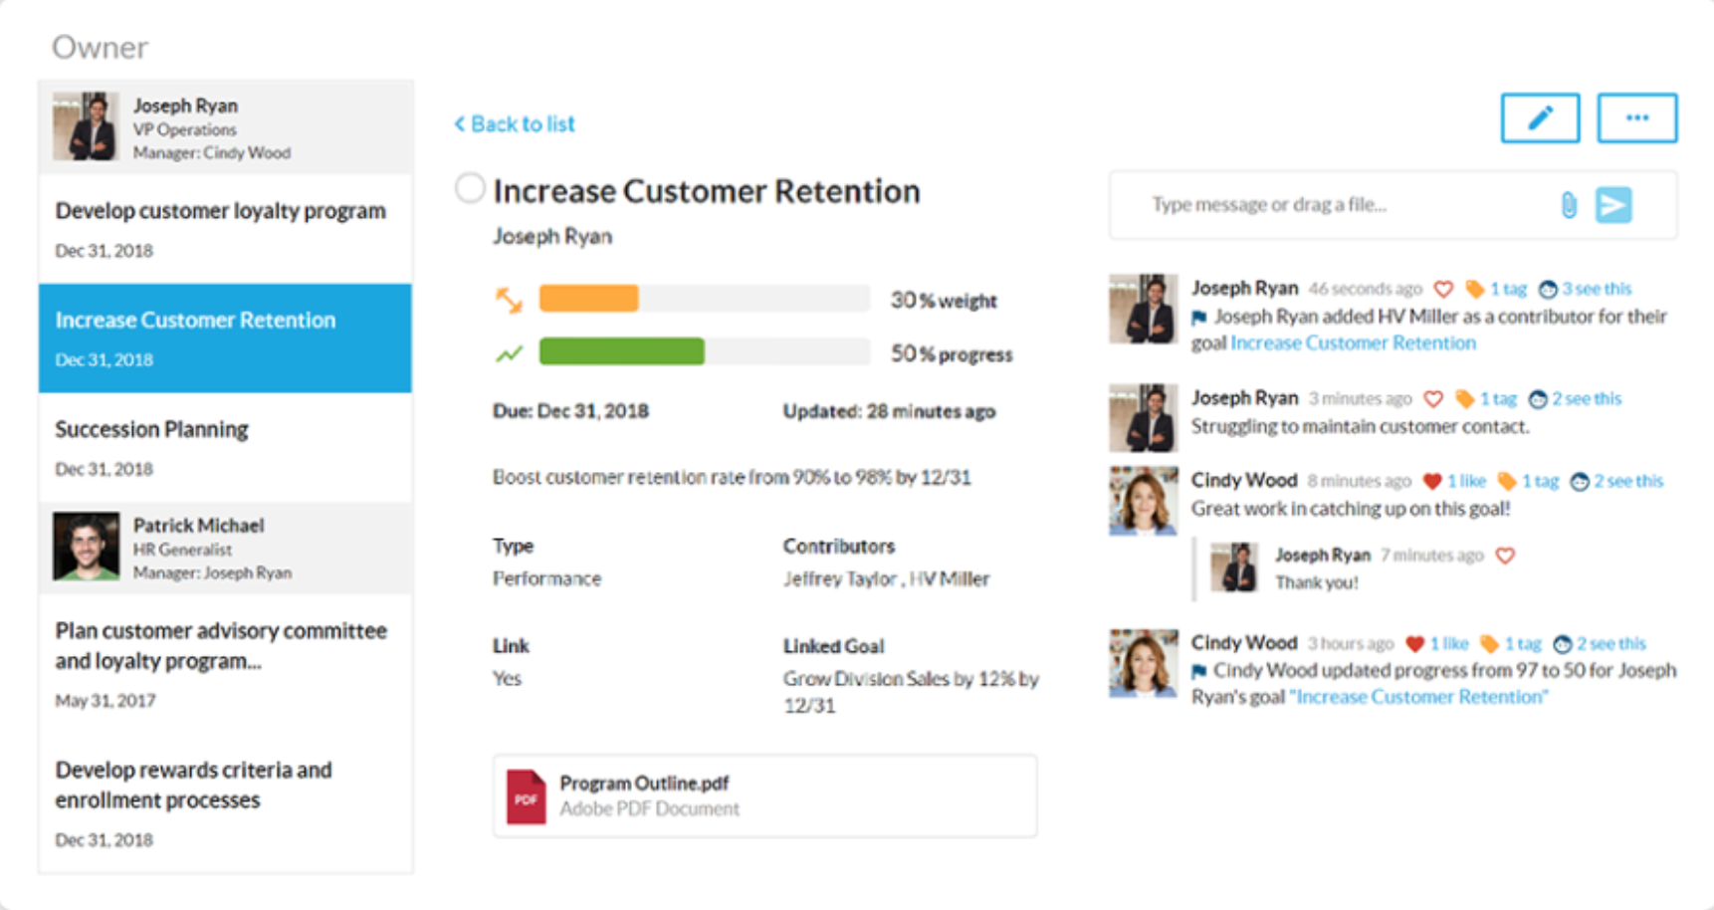This screenshot has height=910, width=1714.
Task: Click the pencil edit goal icon
Action: (1539, 118)
